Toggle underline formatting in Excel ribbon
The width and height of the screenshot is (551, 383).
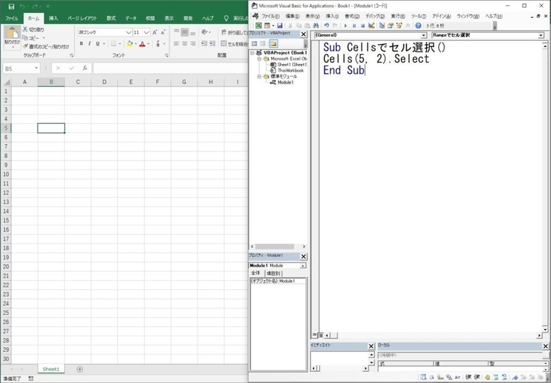coord(98,43)
